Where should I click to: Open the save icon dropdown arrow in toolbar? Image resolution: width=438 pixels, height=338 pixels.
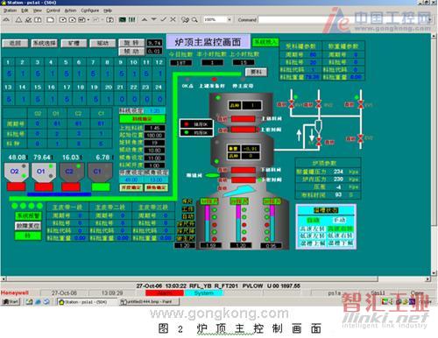[88, 20]
